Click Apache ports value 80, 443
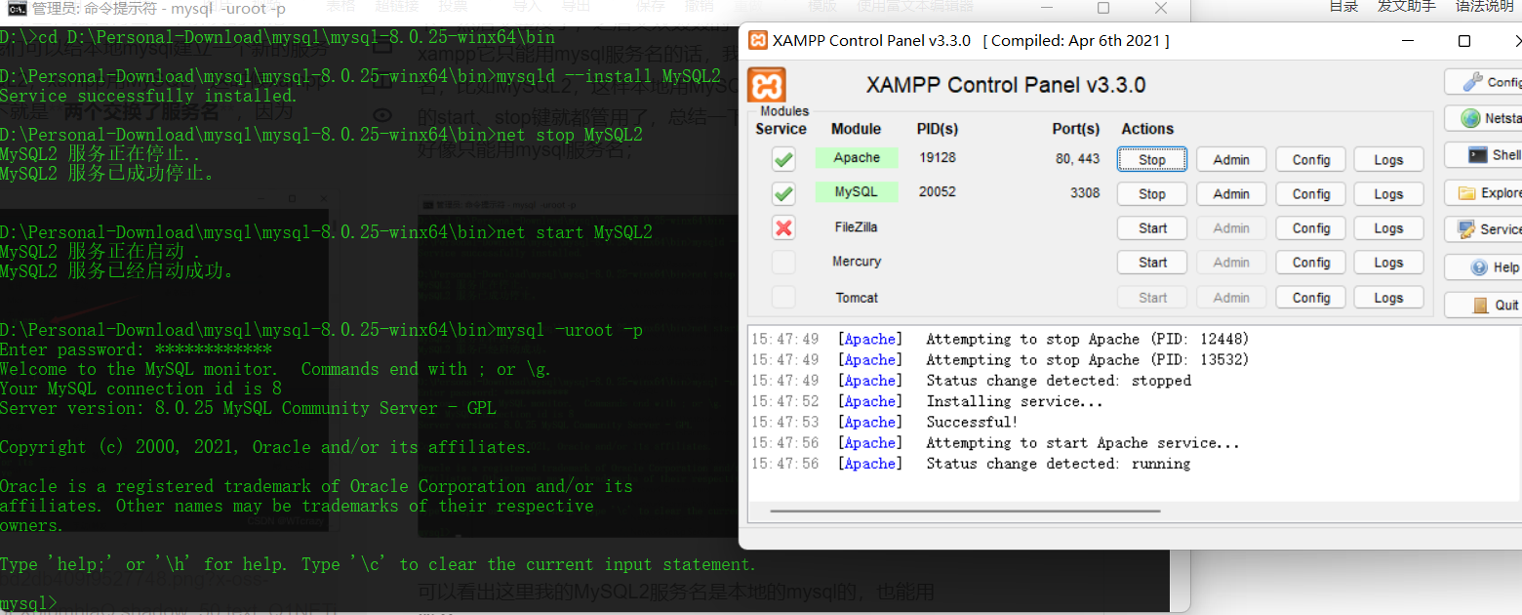Viewport: 1522px width, 615px height. pyautogui.click(x=1077, y=158)
